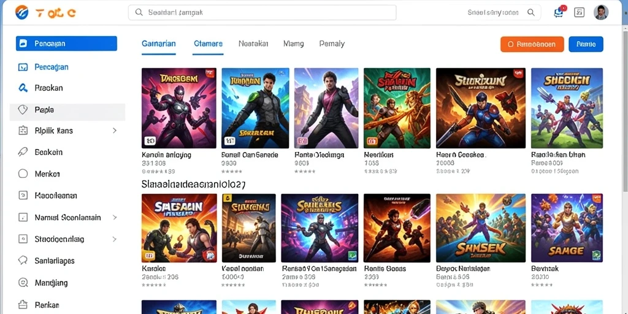Open the user profile avatar
The image size is (628, 314).
tap(601, 12)
